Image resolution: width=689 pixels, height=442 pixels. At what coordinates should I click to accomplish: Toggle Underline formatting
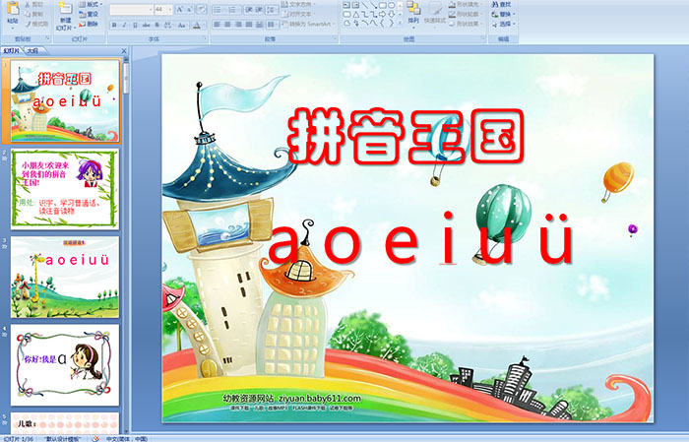[135, 25]
